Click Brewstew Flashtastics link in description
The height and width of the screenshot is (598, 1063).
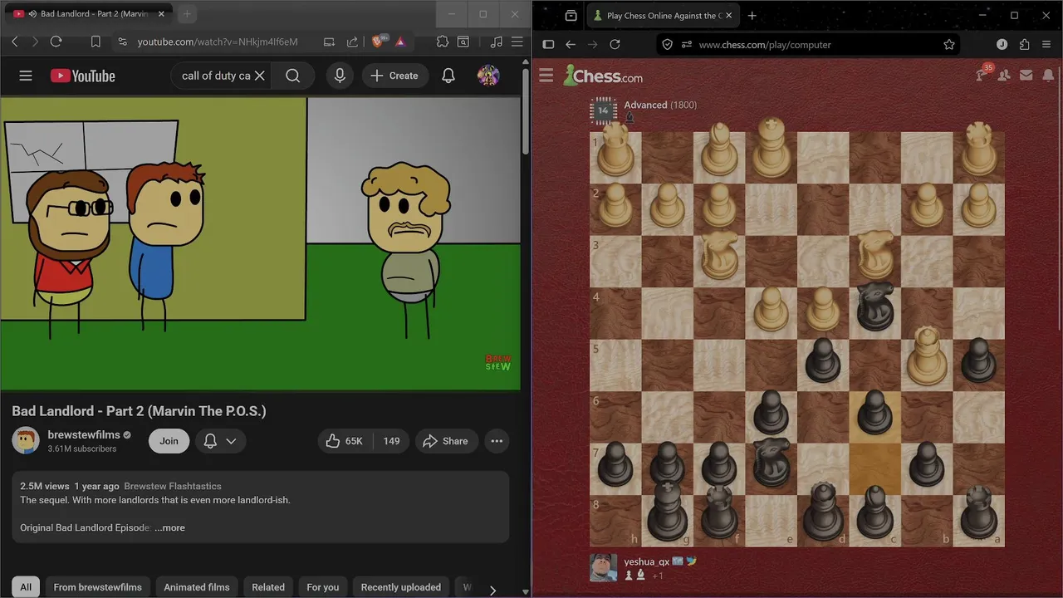tap(173, 486)
